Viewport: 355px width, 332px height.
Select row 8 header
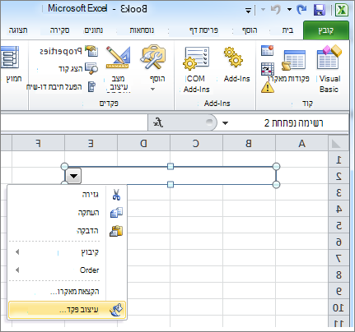tap(339, 274)
